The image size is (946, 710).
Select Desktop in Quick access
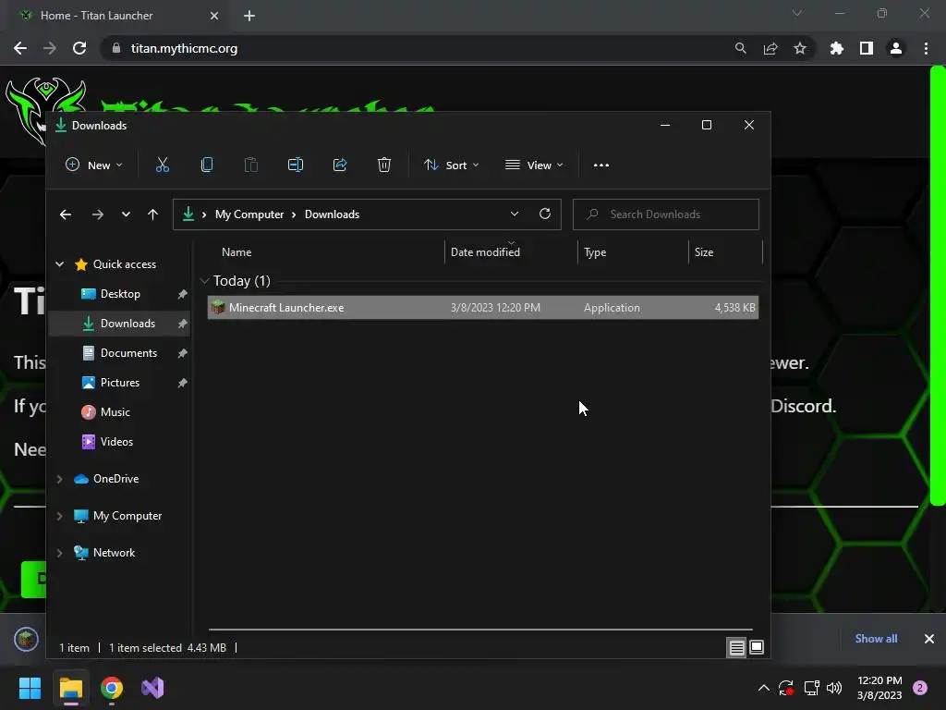120,294
